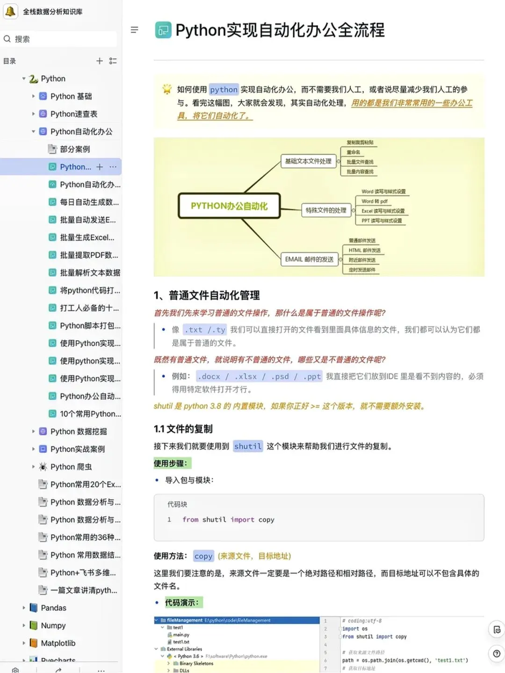Open the more options dots on selected Python... row

click(x=113, y=167)
